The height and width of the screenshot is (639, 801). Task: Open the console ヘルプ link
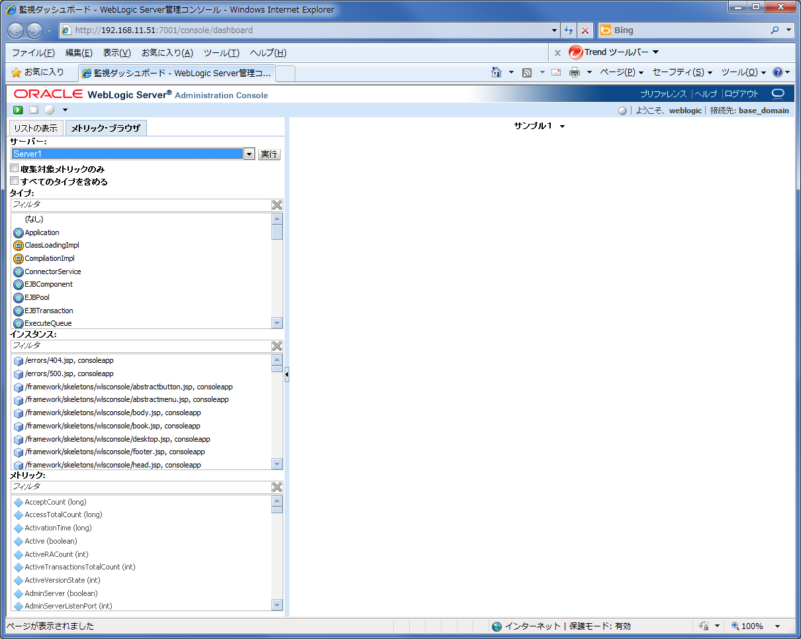tap(706, 94)
